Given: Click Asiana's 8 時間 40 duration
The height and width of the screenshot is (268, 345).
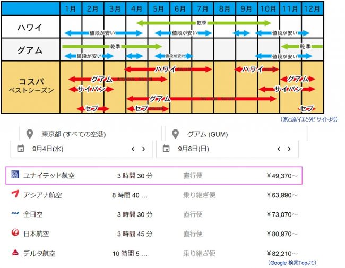Looking at the screenshot, I should [x=130, y=195].
